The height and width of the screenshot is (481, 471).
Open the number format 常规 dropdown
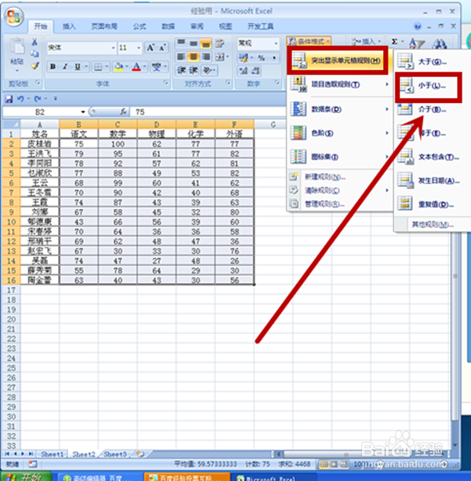(276, 43)
